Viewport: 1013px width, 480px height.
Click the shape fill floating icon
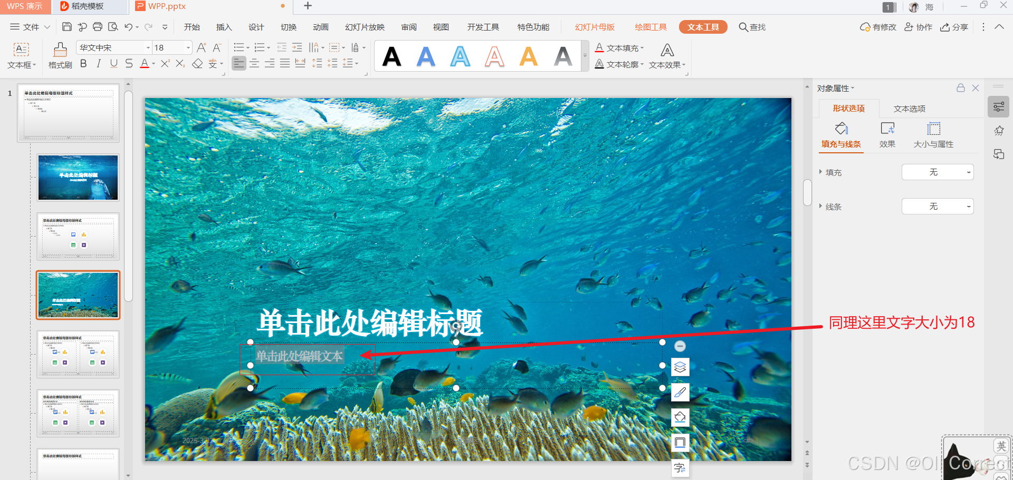tap(680, 417)
